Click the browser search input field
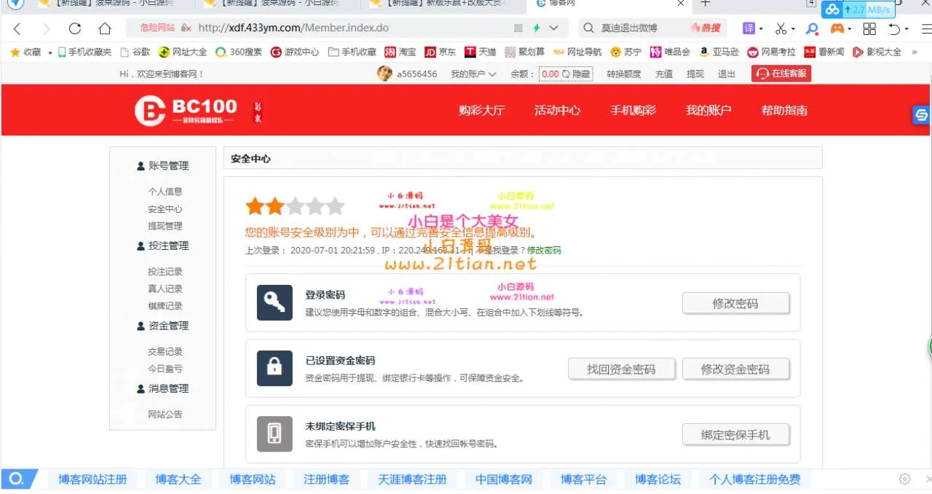932x494 pixels. tap(641, 28)
